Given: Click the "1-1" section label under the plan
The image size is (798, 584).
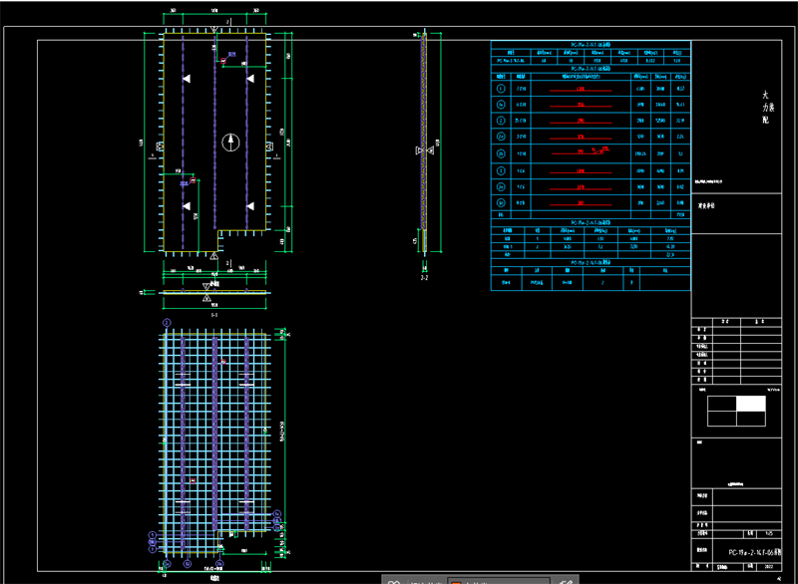Looking at the screenshot, I should point(214,315).
